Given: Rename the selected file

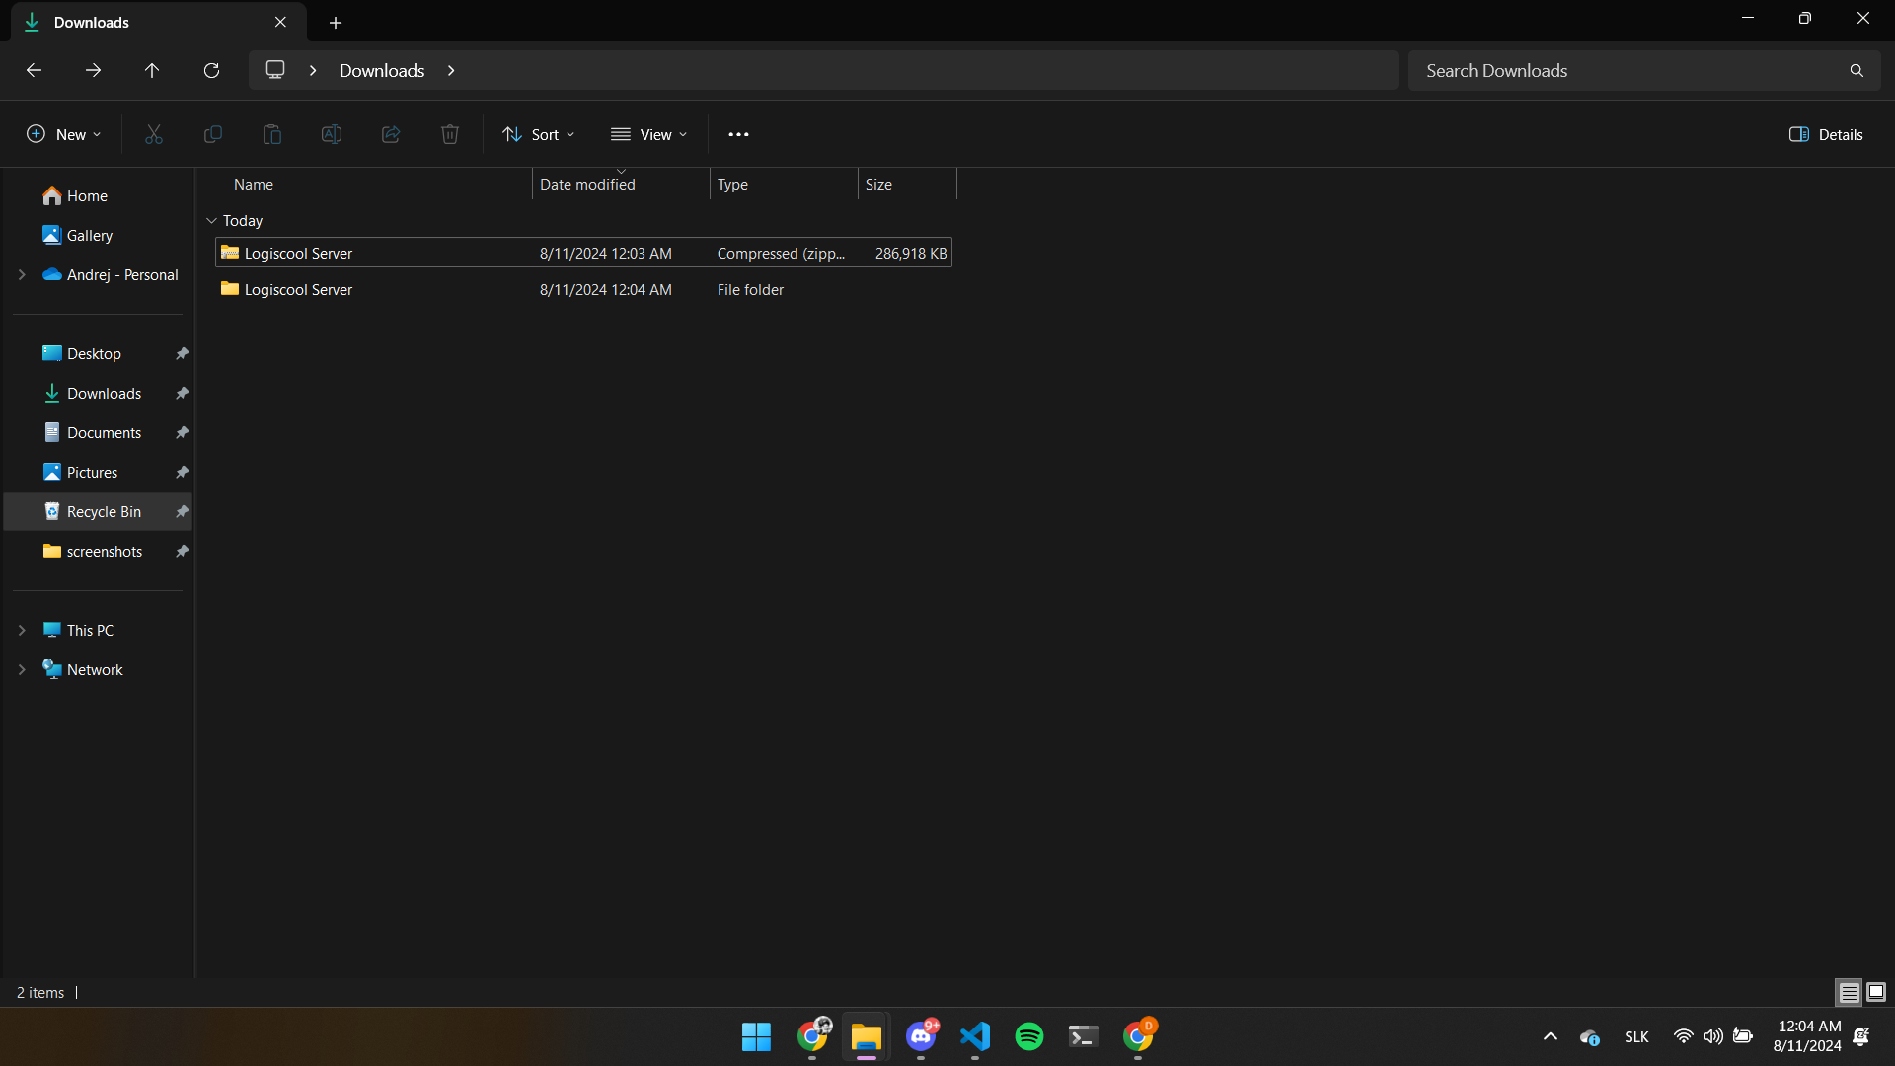Looking at the screenshot, I should tap(332, 134).
